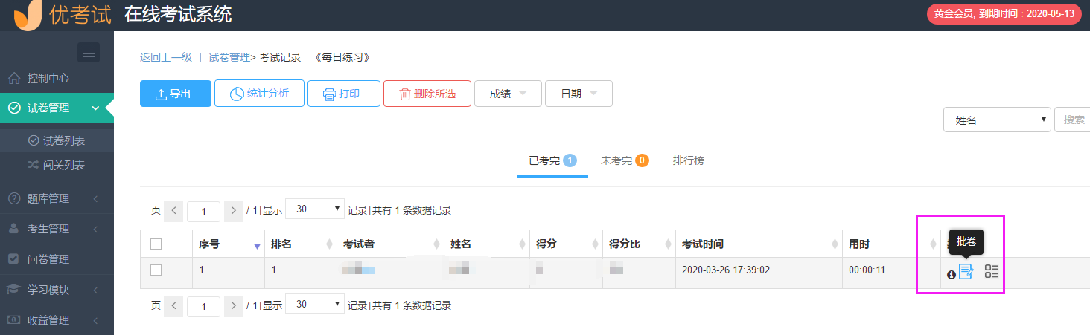Click the 优考试 orange logo
The image size is (1090, 335).
(x=28, y=14)
